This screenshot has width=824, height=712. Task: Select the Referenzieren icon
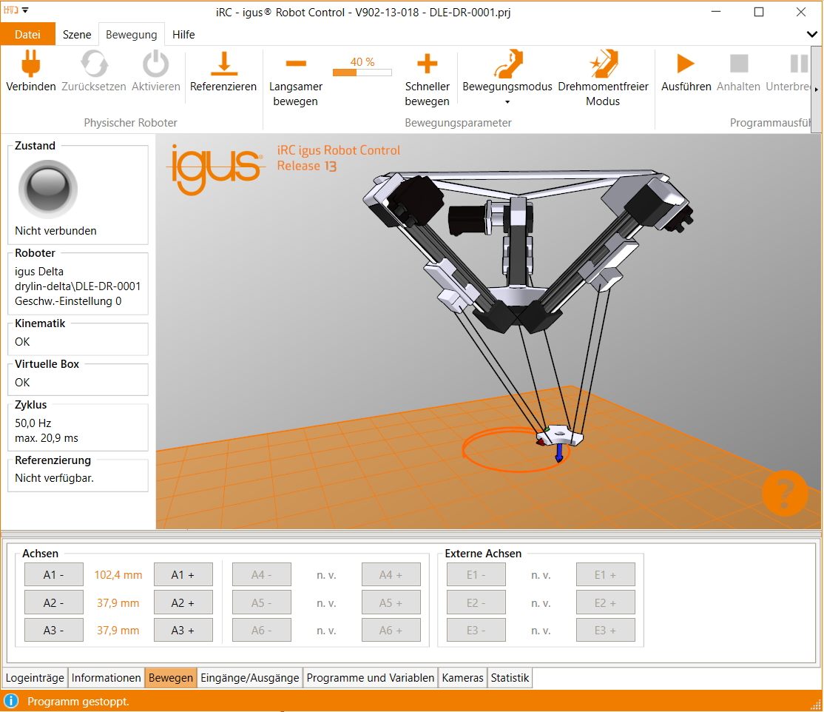pos(223,65)
